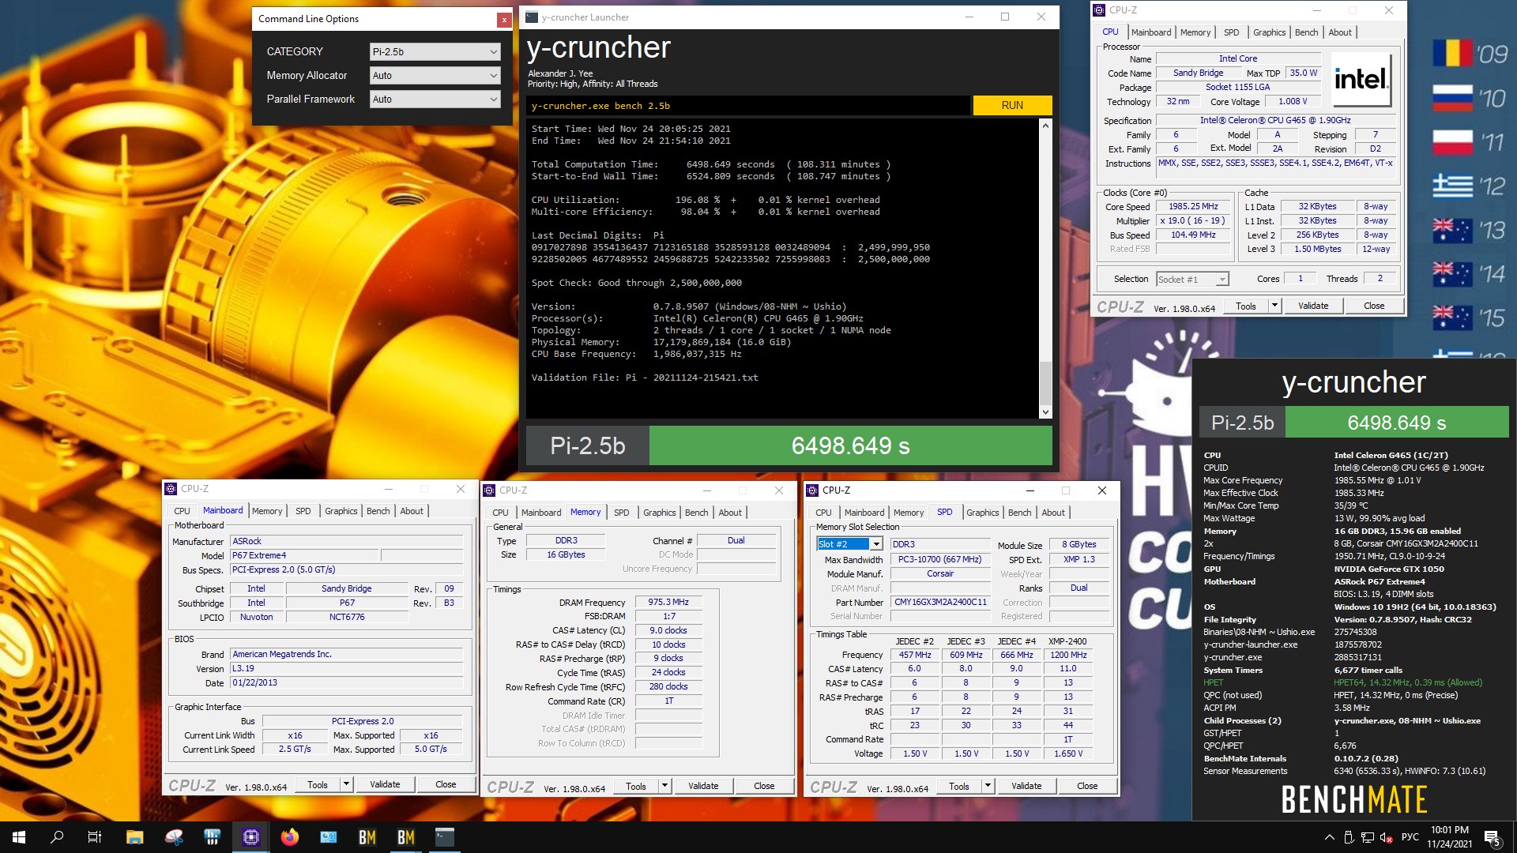Click the blue bars app taskbar icon
Viewport: 1517px width, 853px height.
[212, 837]
